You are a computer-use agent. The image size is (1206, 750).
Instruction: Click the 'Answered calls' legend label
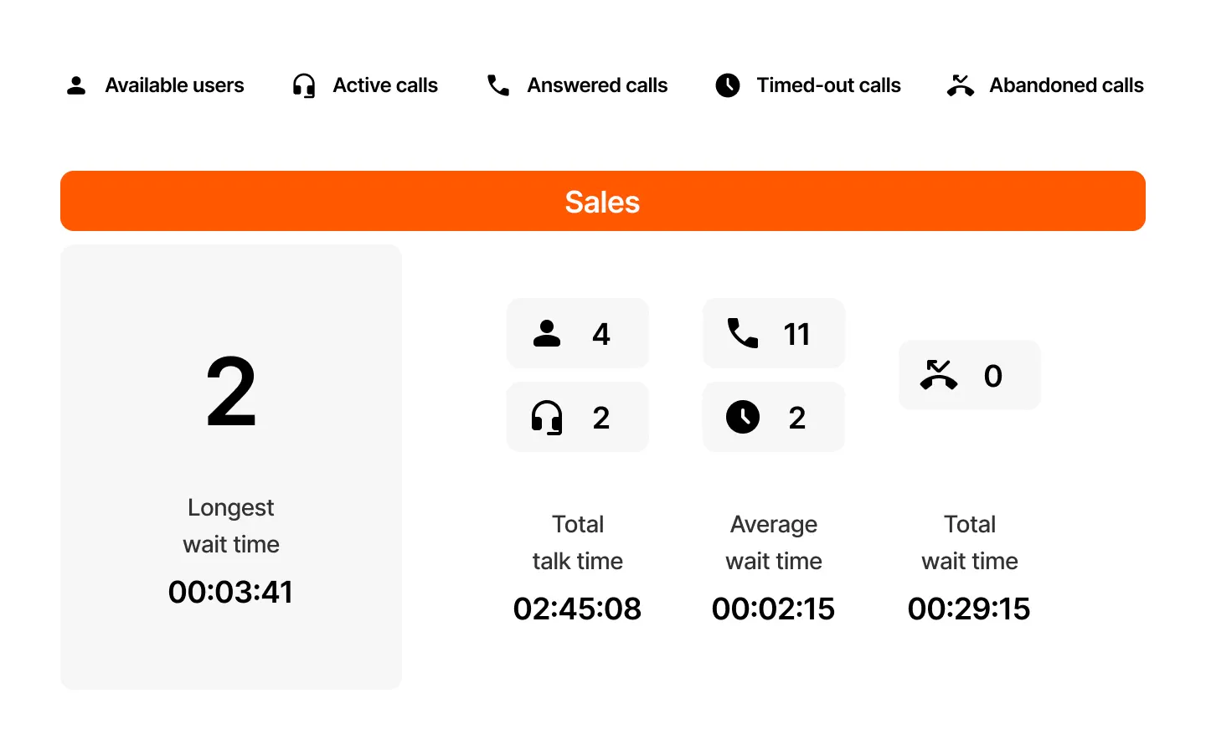click(597, 85)
